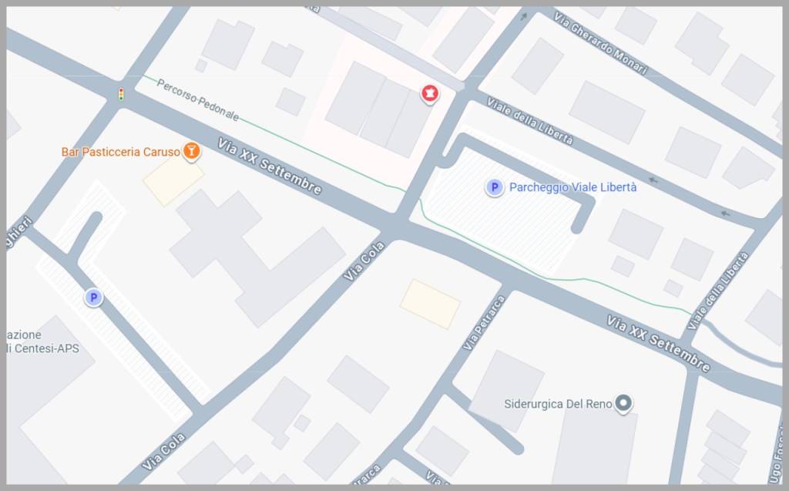This screenshot has width=789, height=491.
Task: Click the Percorso Pedonale path label
Action: point(198,100)
